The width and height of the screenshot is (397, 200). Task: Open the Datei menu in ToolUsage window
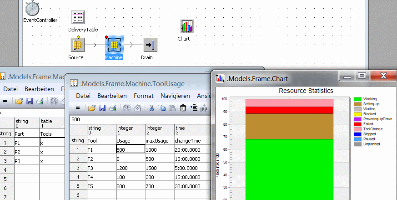[83, 96]
